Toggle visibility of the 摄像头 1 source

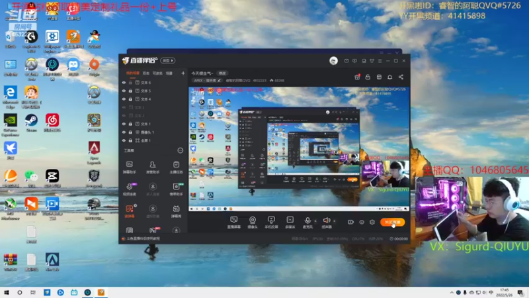coord(124,132)
